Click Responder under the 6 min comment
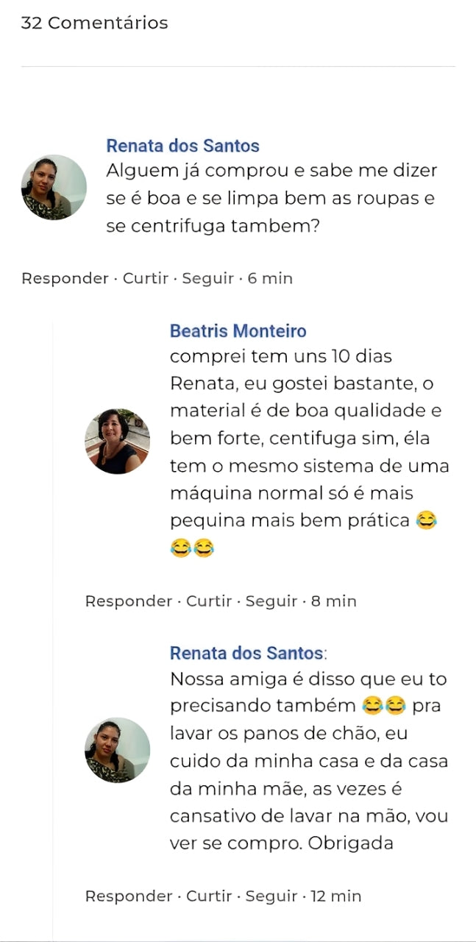476x942 pixels. [x=65, y=278]
